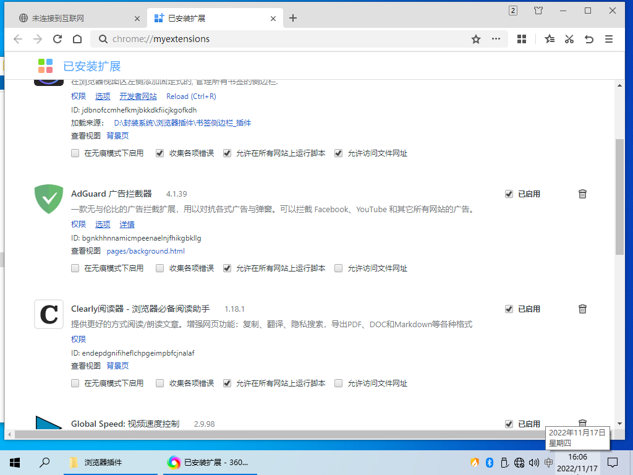Open the Windows notification center
Viewport: 633px width, 475px height.
[x=613, y=463]
